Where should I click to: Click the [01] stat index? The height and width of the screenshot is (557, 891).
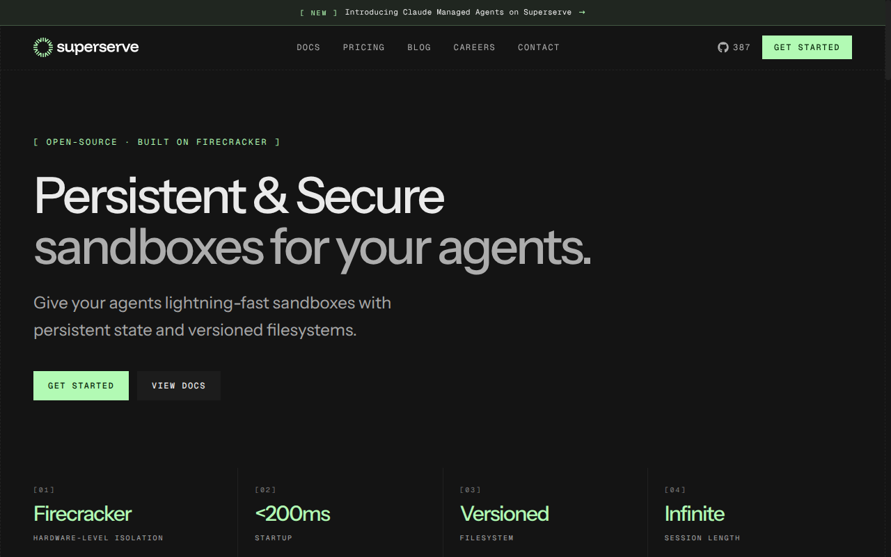click(x=44, y=490)
